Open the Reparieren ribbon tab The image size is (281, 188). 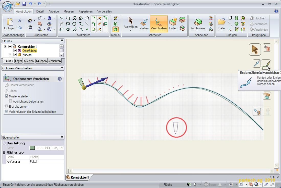click(x=85, y=11)
